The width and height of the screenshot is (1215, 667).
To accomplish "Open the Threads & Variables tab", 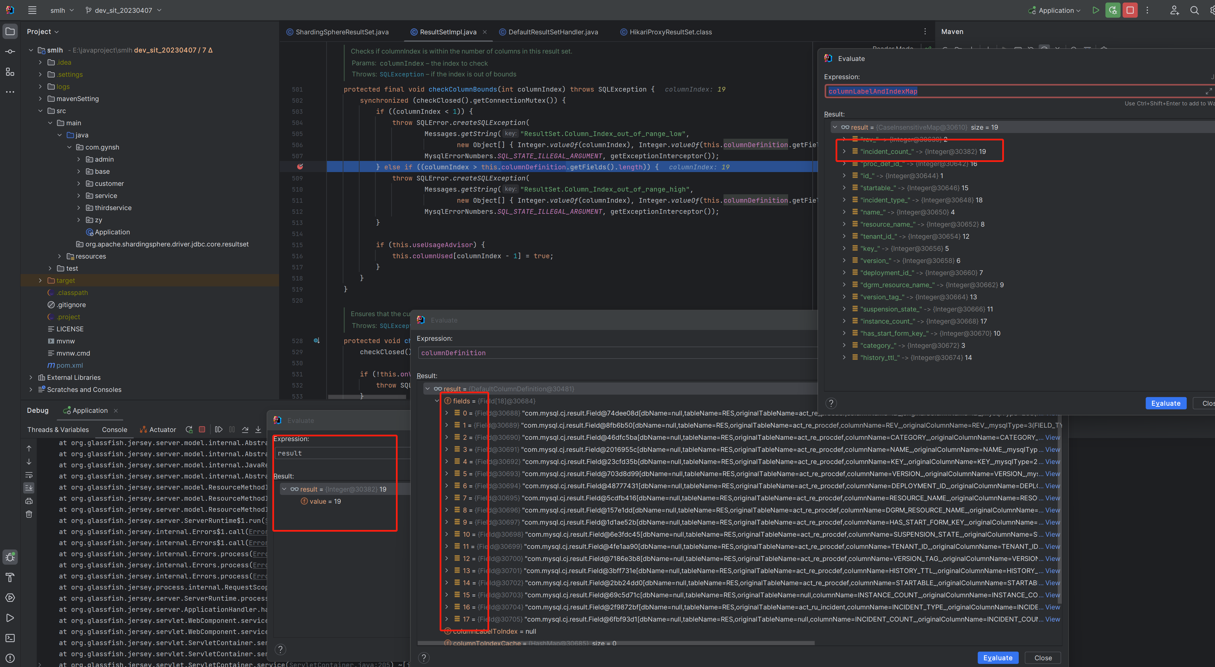I will (x=58, y=429).
